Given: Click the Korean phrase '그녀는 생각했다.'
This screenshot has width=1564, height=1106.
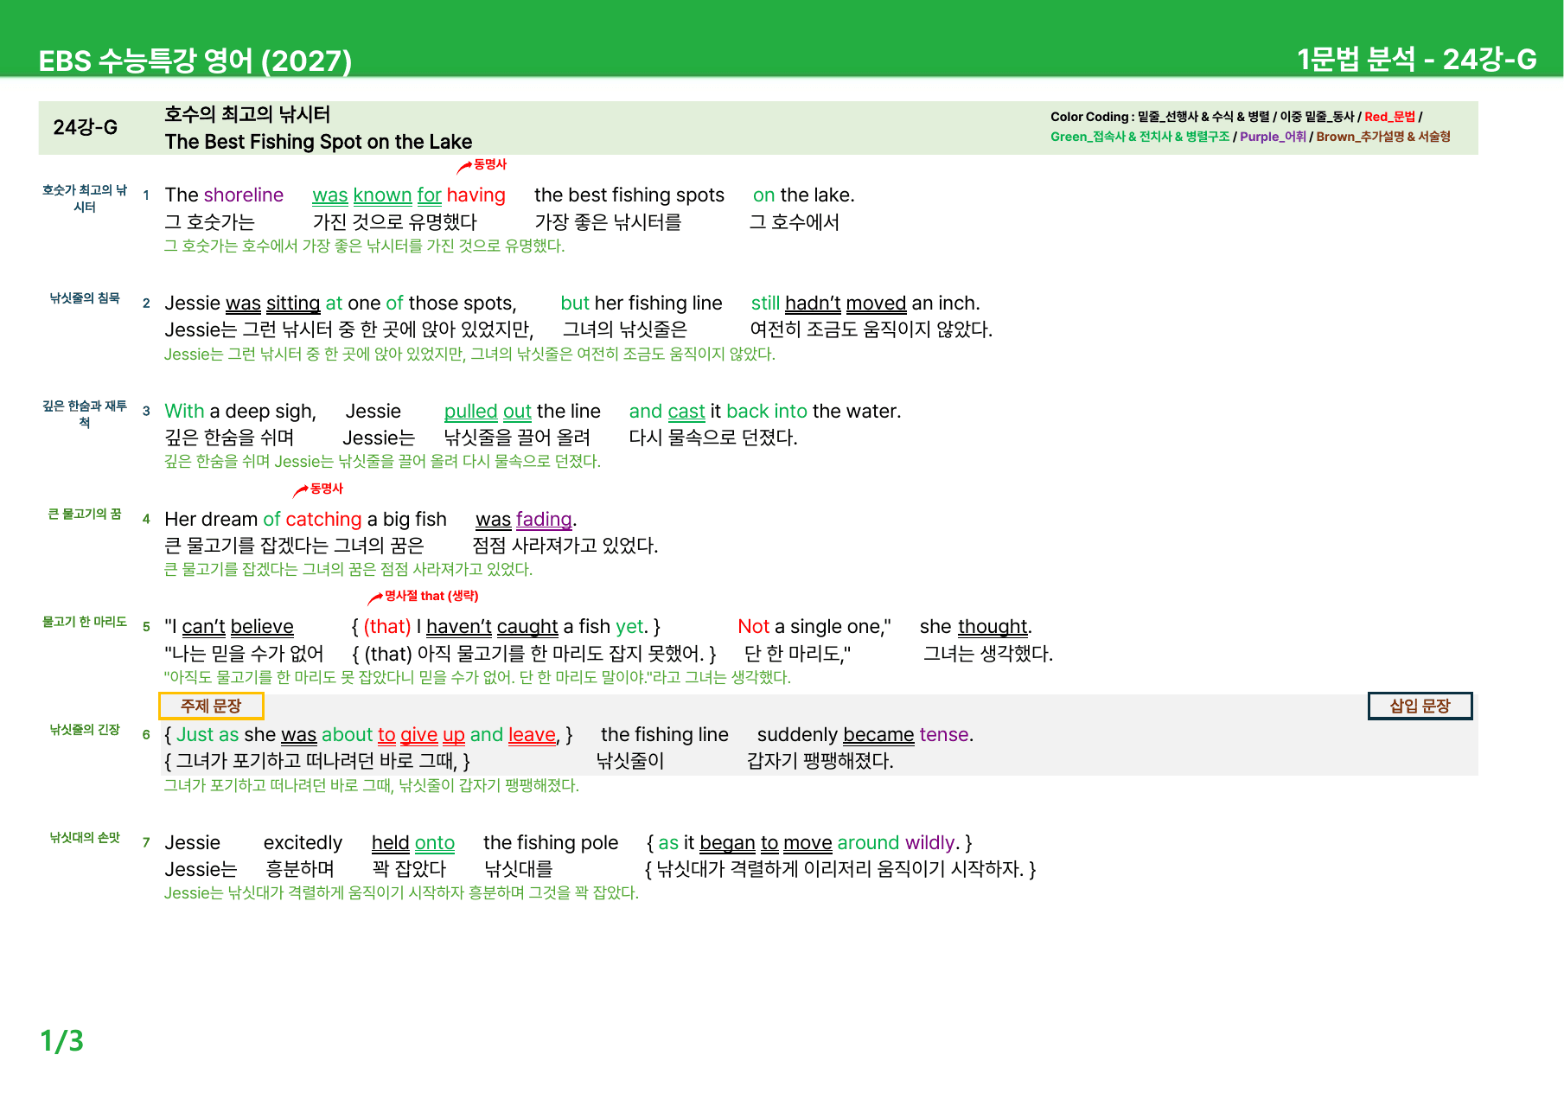Looking at the screenshot, I should pos(988,654).
